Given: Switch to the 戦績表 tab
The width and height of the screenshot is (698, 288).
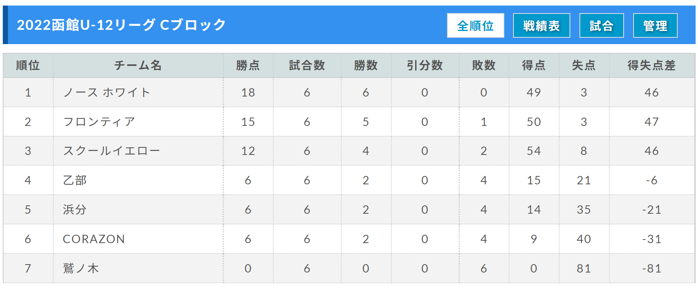Looking at the screenshot, I should [x=541, y=25].
